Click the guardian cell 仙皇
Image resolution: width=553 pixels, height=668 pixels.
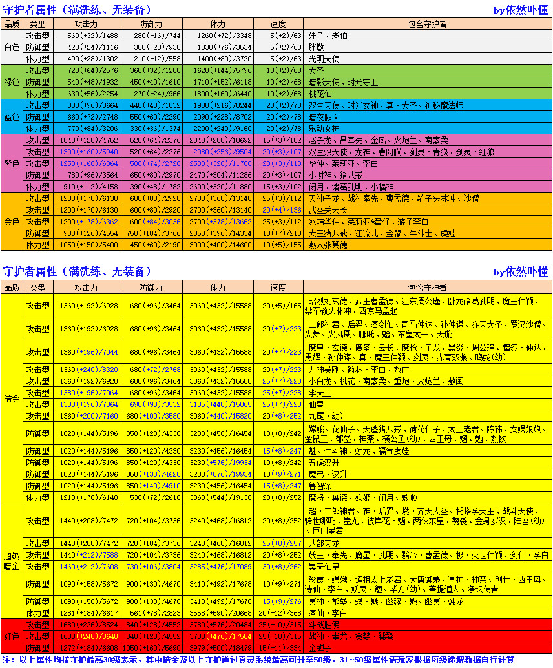(x=427, y=404)
